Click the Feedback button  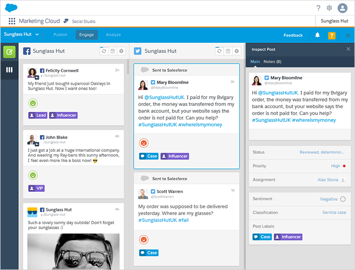[x=293, y=35]
